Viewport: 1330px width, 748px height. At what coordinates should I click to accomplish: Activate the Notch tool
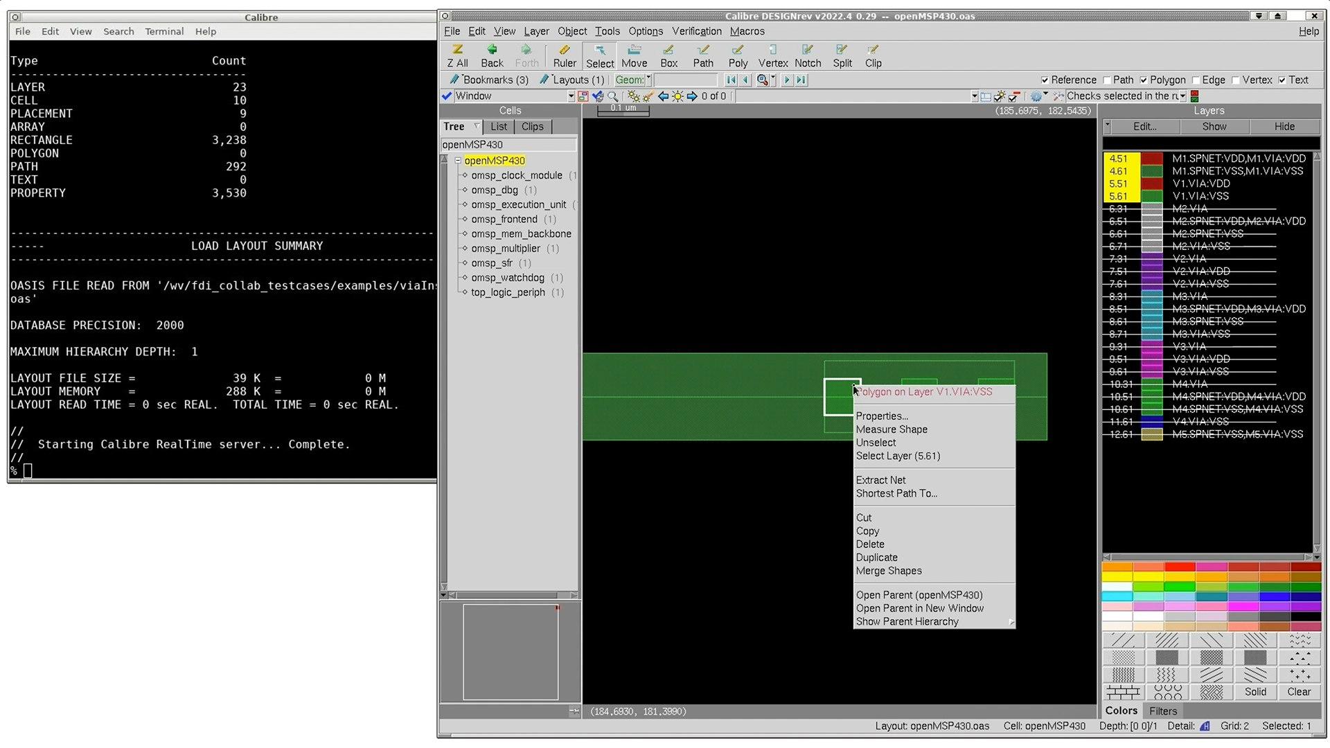pyautogui.click(x=808, y=55)
